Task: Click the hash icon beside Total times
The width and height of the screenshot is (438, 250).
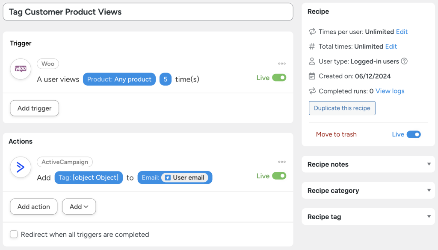Action: 312,47
